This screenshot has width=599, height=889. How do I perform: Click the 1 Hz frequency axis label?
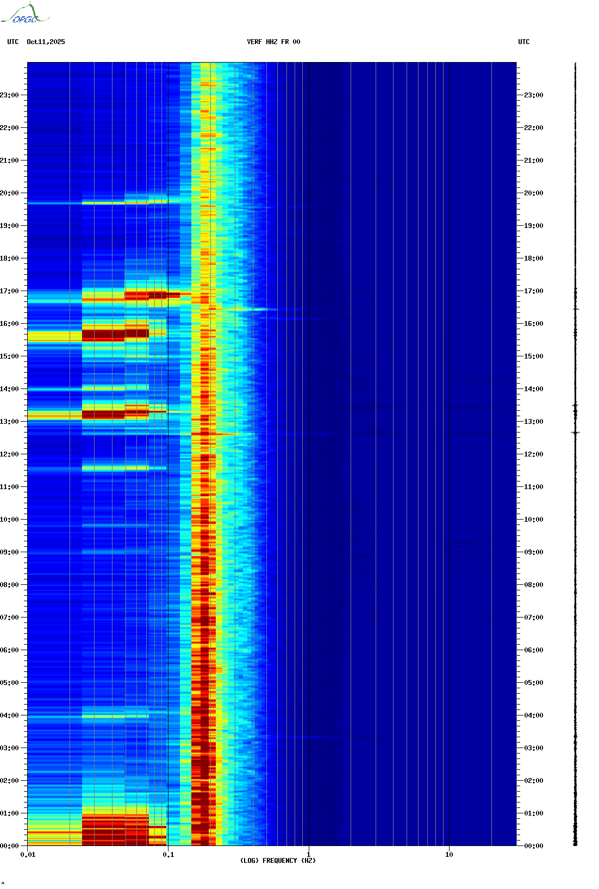click(x=309, y=855)
